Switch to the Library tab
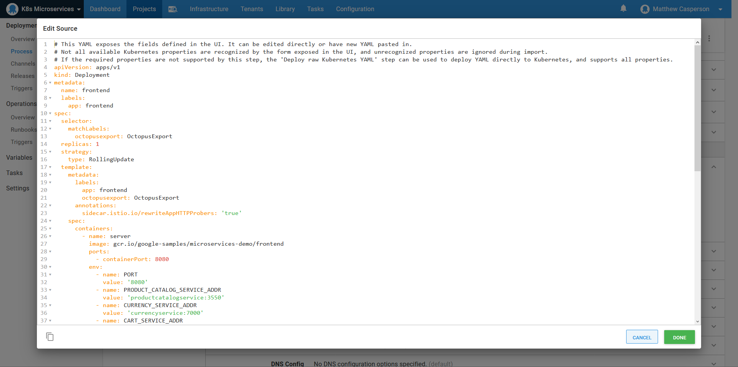The height and width of the screenshot is (367, 738). pyautogui.click(x=285, y=9)
